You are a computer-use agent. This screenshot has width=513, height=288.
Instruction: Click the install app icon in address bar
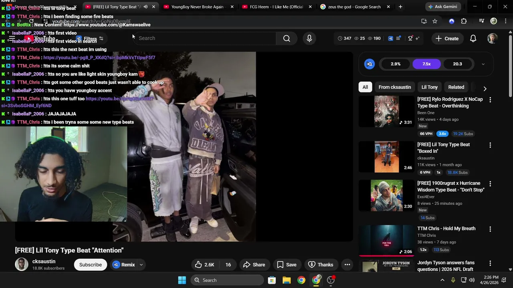tap(424, 21)
